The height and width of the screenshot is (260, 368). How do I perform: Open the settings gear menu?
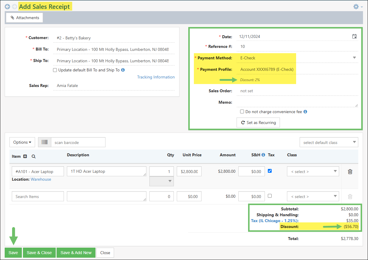pyautogui.click(x=358, y=6)
